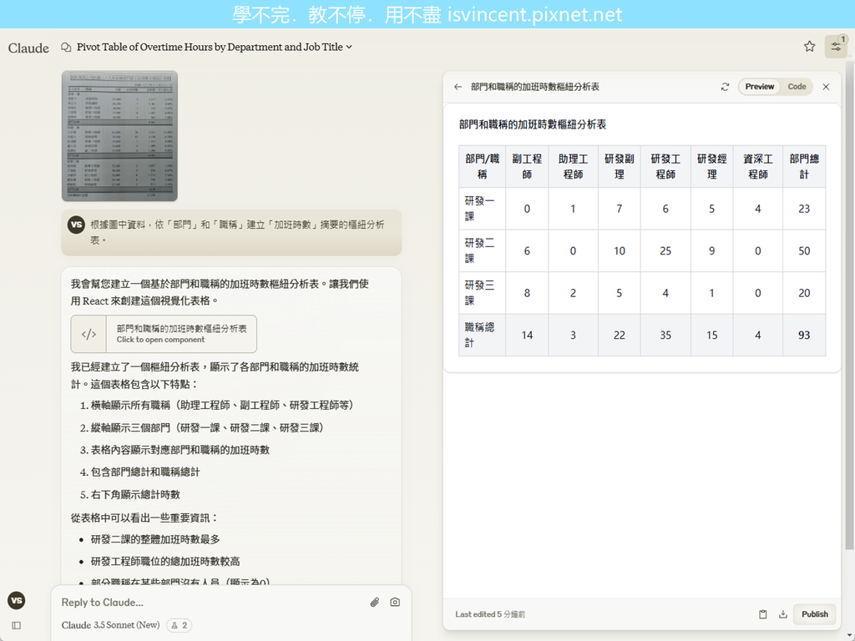Click the style selector showing 2
The width and height of the screenshot is (855, 641).
point(180,625)
